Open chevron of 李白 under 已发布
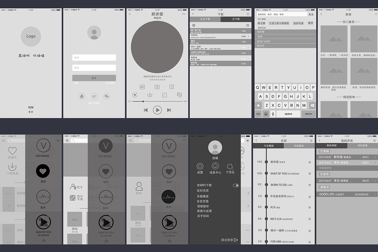Image resolution: width=378 pixels, height=252 pixels. 375,181
